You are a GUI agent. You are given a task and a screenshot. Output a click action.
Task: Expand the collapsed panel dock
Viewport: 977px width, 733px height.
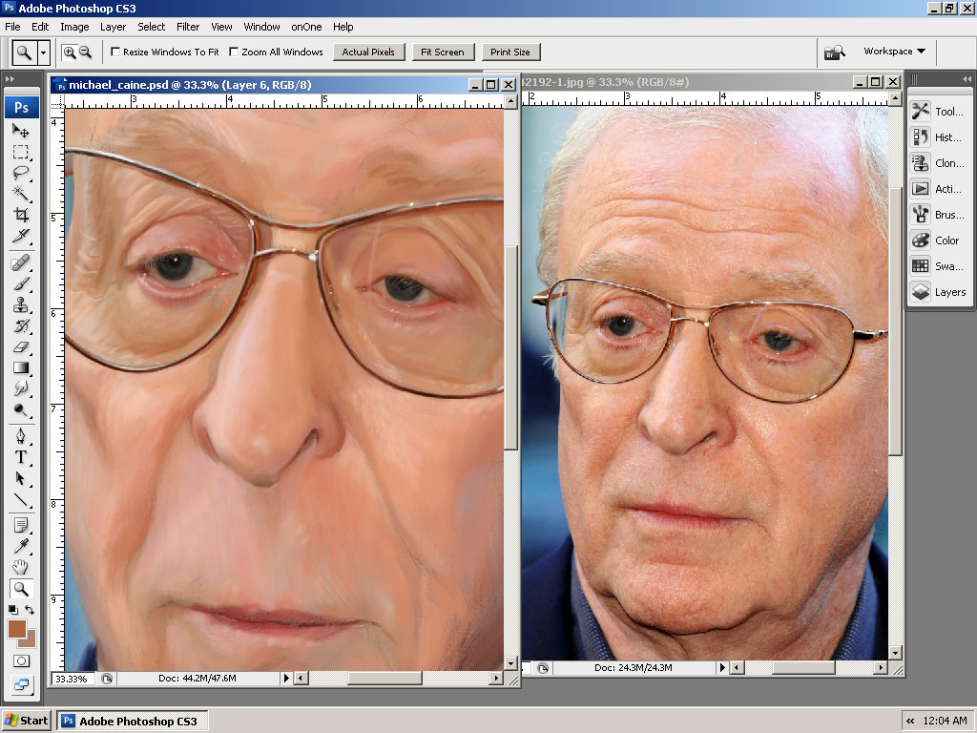966,79
